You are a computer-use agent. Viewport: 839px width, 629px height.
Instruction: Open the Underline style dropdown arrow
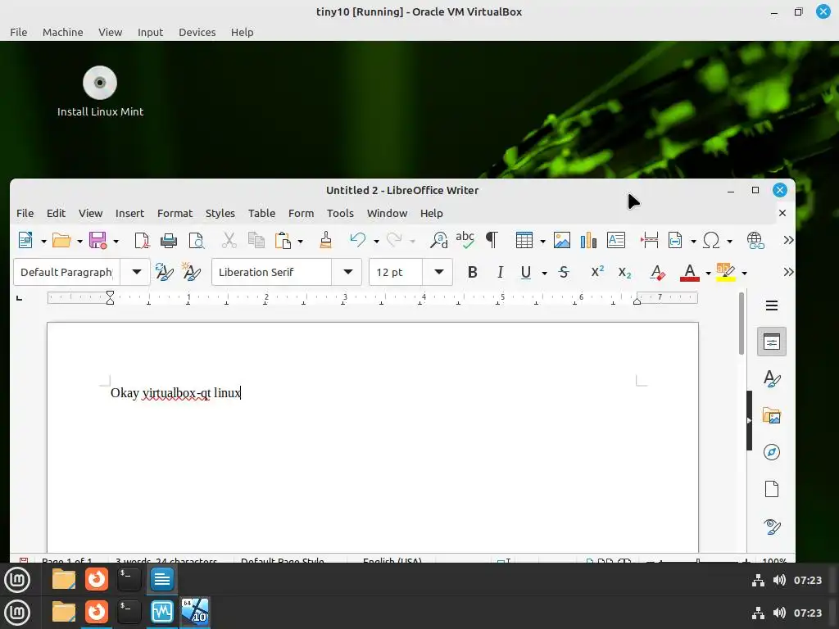(x=544, y=274)
